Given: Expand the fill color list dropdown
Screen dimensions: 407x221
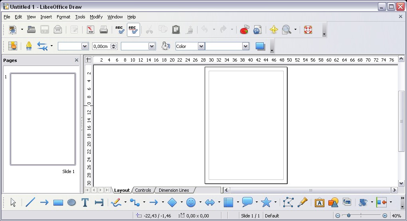Looking at the screenshot, I should click(x=245, y=46).
